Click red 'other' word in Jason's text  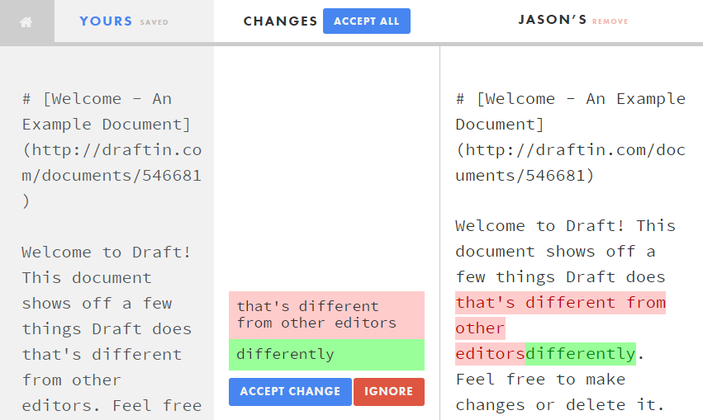[x=480, y=328]
